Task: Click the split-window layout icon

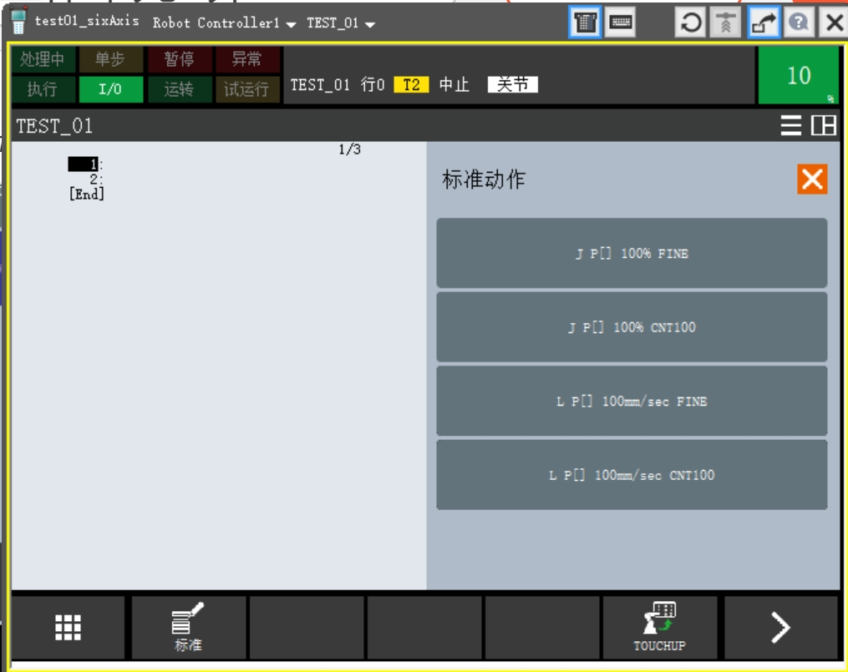Action: tap(824, 125)
